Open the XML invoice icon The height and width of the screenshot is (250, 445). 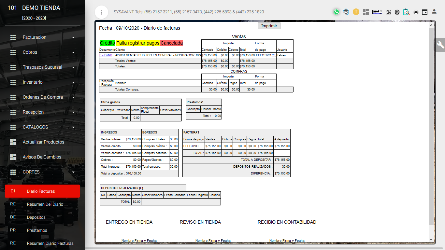pos(377,12)
